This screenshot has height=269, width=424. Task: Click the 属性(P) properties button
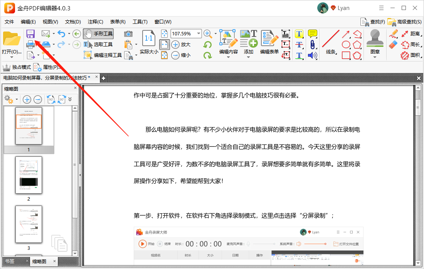point(46,67)
